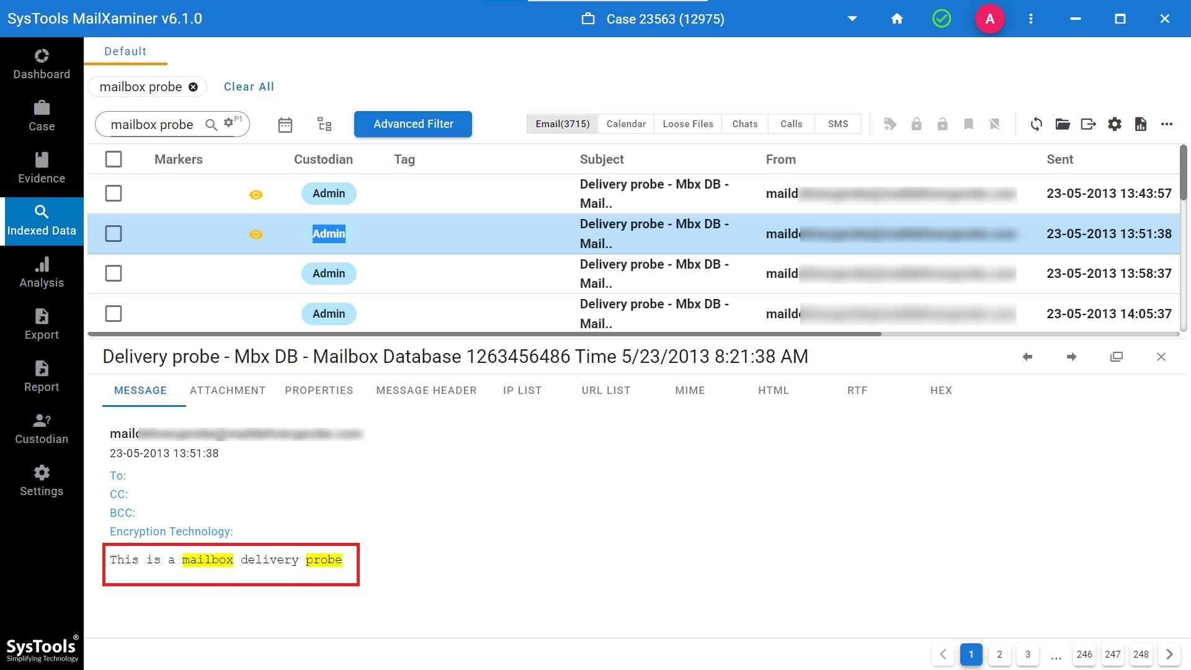Open search settings gear P1 icon
Image resolution: width=1191 pixels, height=670 pixels.
tap(233, 122)
